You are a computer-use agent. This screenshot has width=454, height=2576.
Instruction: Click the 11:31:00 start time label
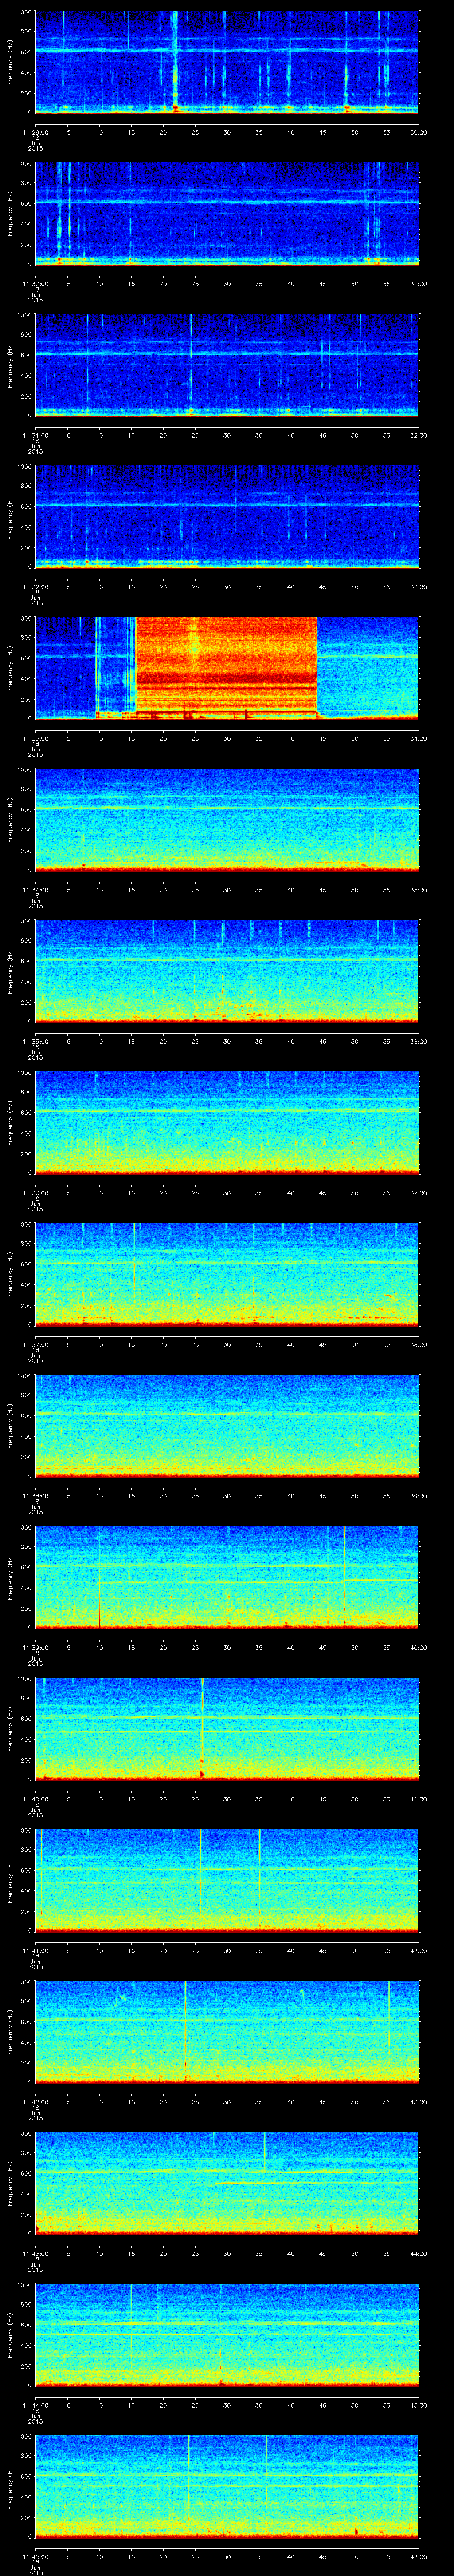[35, 435]
